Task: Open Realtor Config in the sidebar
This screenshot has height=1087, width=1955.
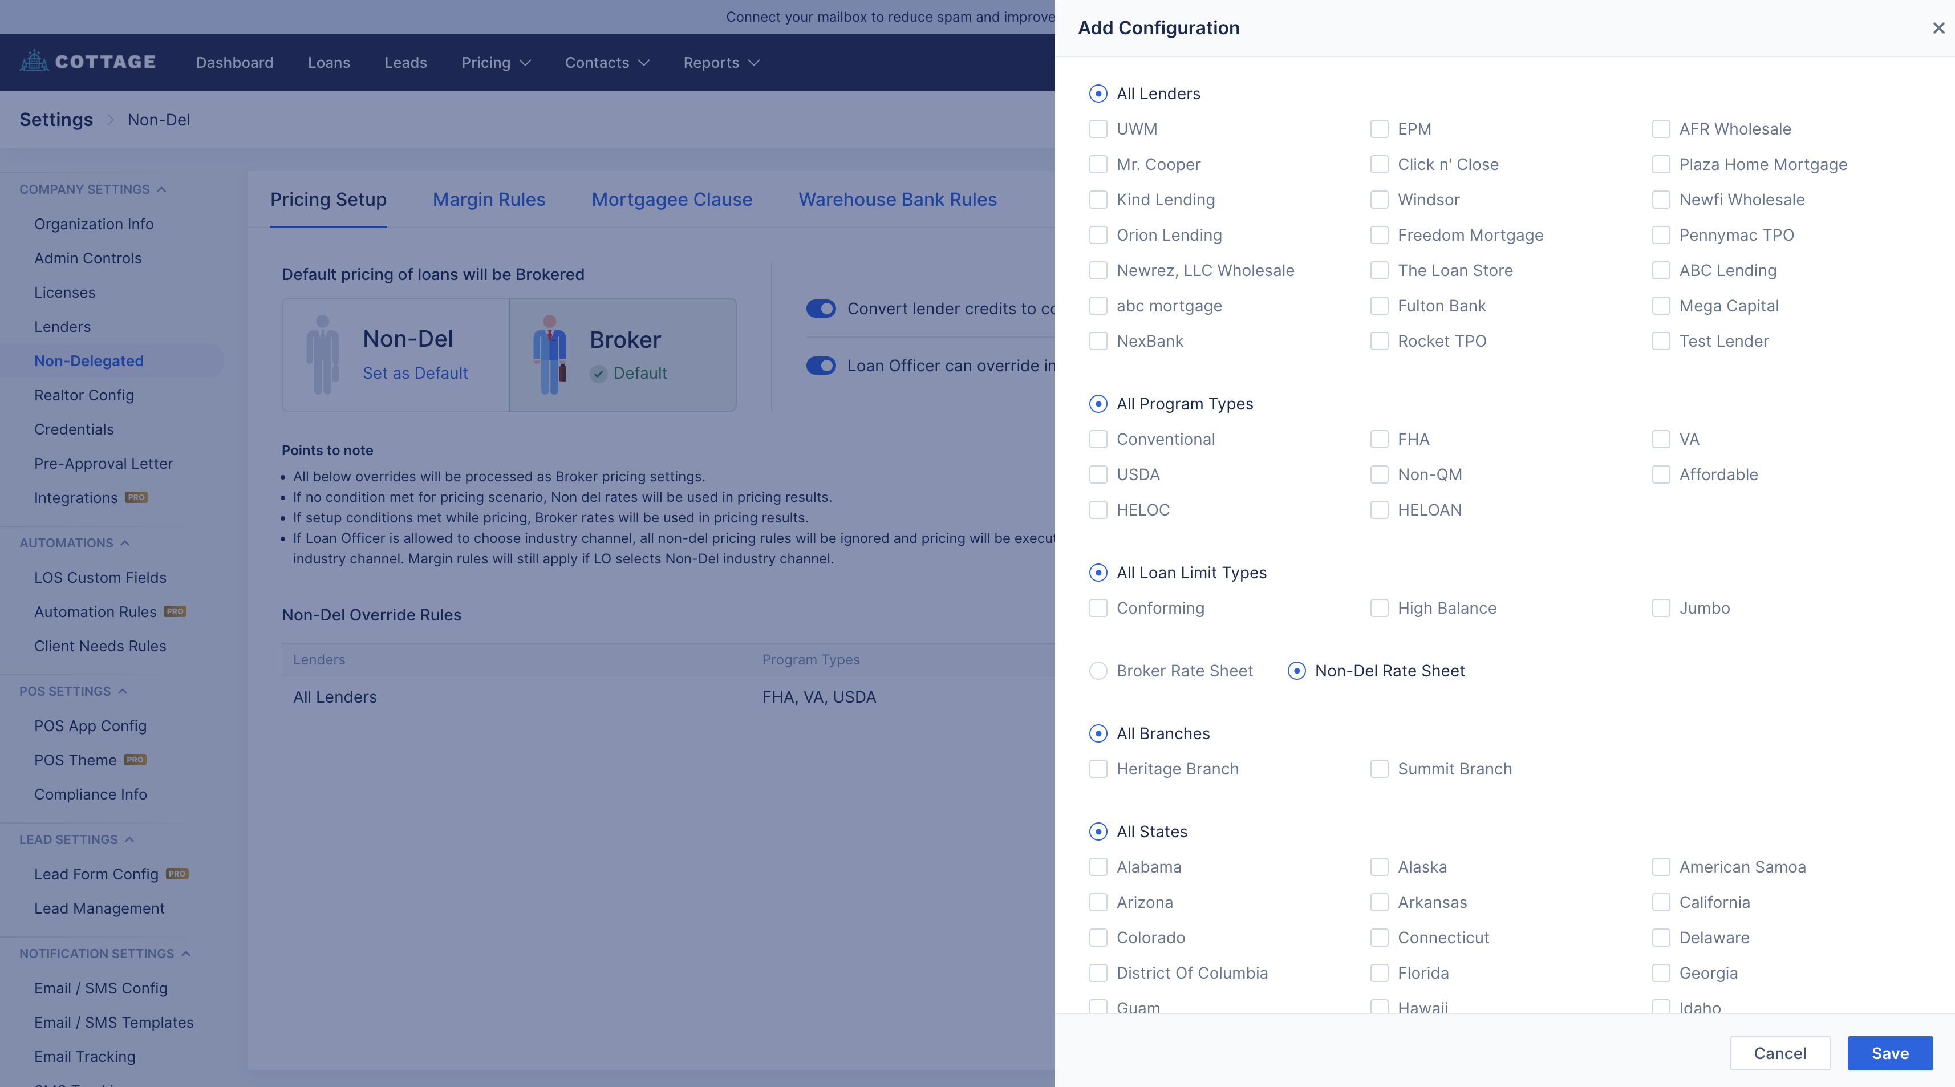Action: pos(84,395)
